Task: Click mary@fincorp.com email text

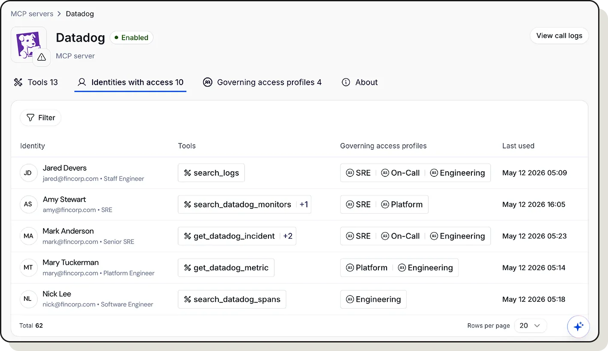Action: point(70,273)
